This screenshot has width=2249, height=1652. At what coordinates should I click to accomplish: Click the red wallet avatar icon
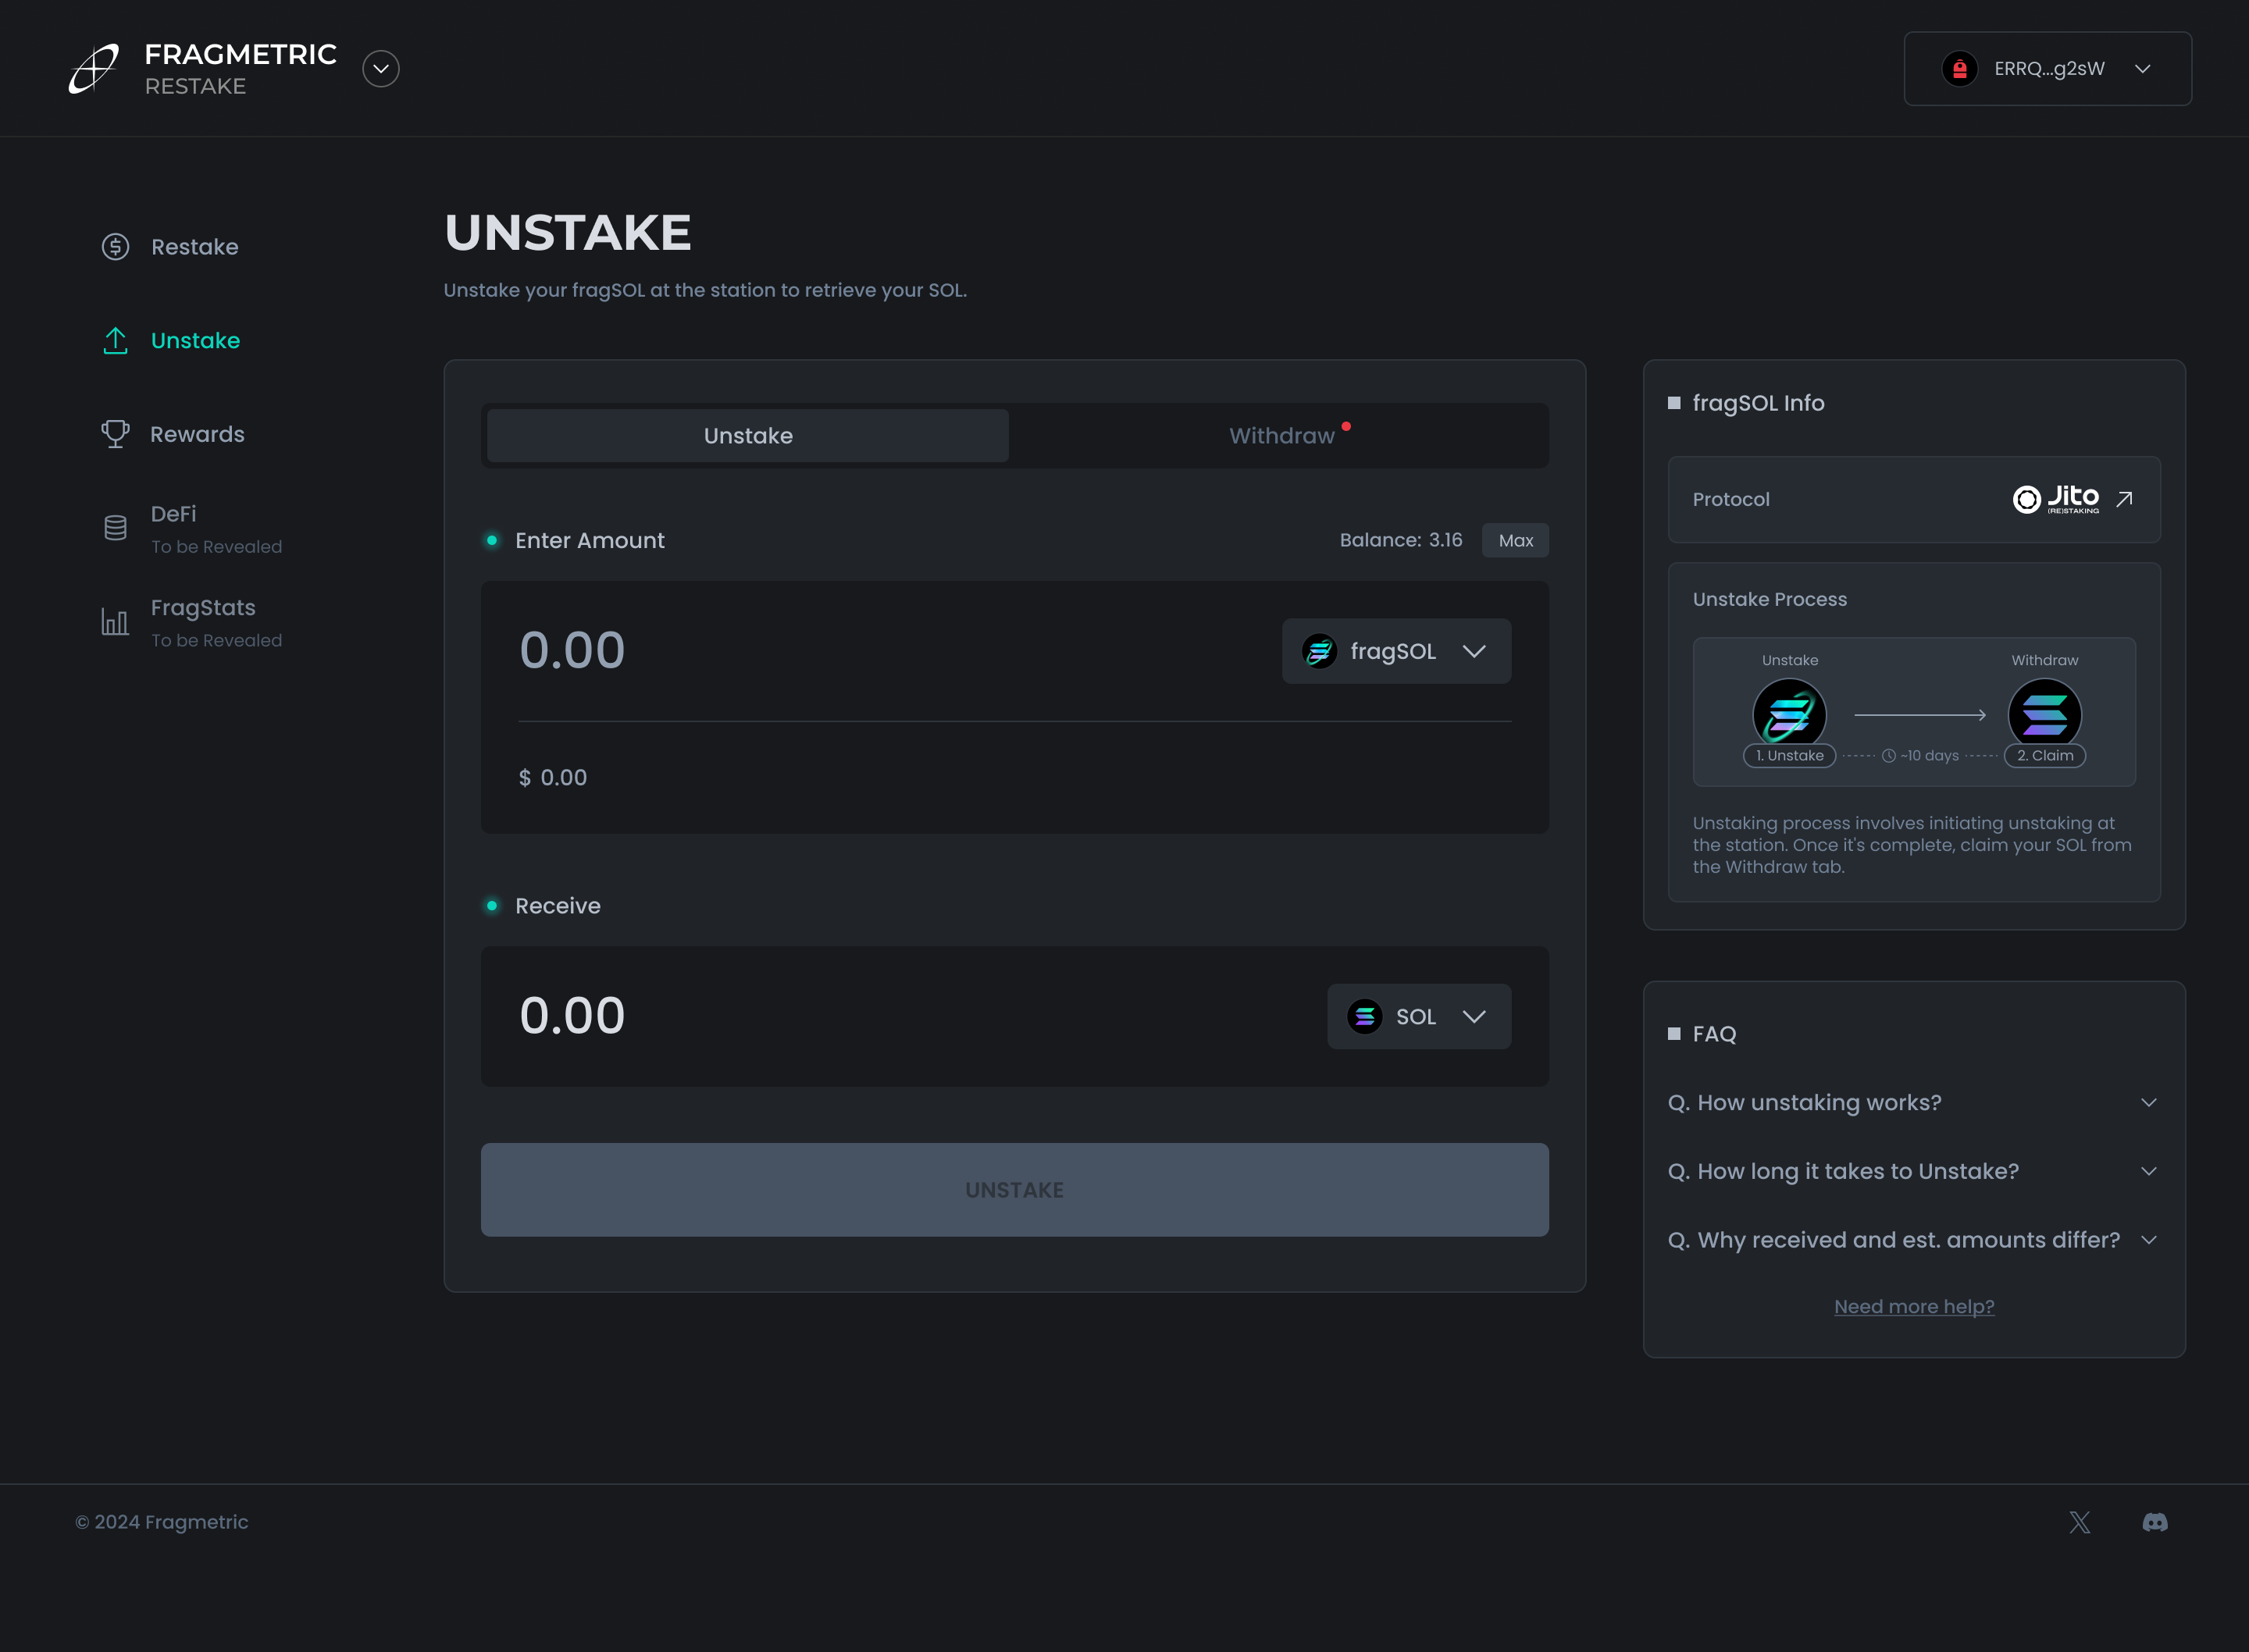(x=1960, y=69)
